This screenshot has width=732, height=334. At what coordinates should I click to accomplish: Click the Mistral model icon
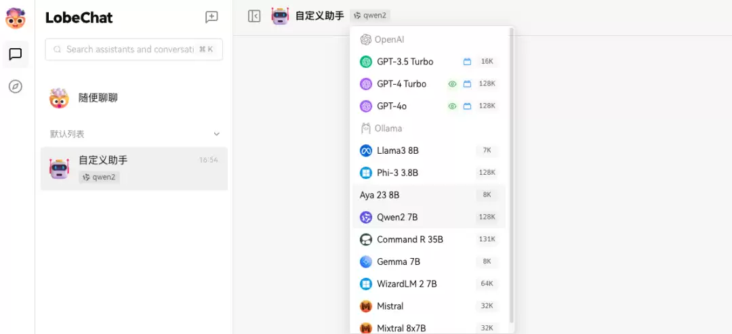(366, 306)
